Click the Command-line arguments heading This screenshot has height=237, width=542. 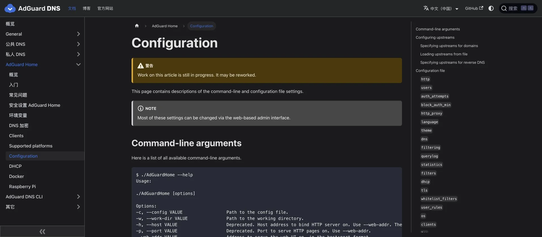187,143
